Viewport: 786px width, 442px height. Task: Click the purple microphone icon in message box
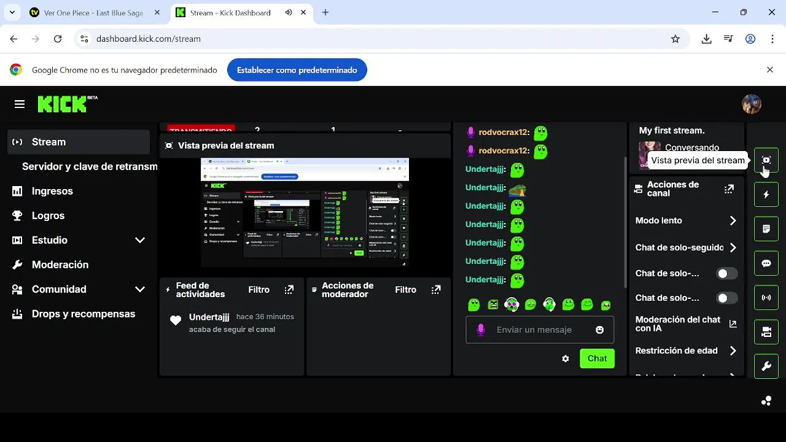481,330
